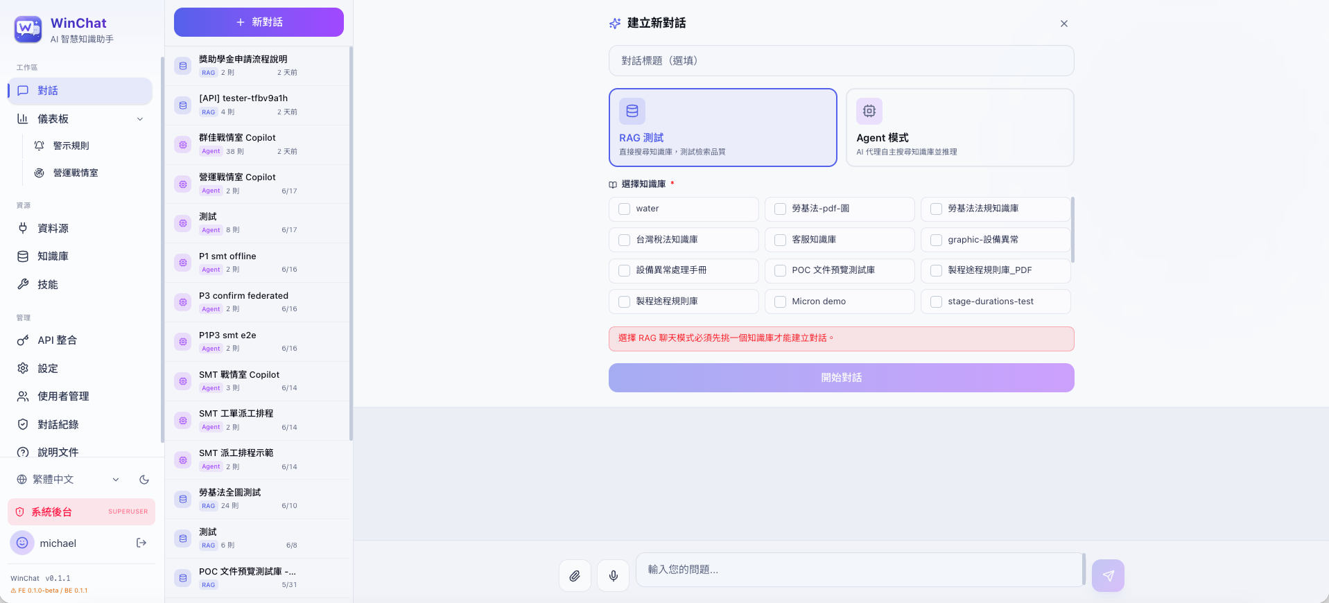The image size is (1329, 603).
Task: Open the P3 confirm federated conversation
Action: (257, 302)
